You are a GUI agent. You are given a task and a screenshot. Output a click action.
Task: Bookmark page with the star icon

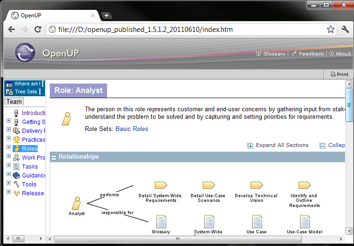click(x=331, y=29)
